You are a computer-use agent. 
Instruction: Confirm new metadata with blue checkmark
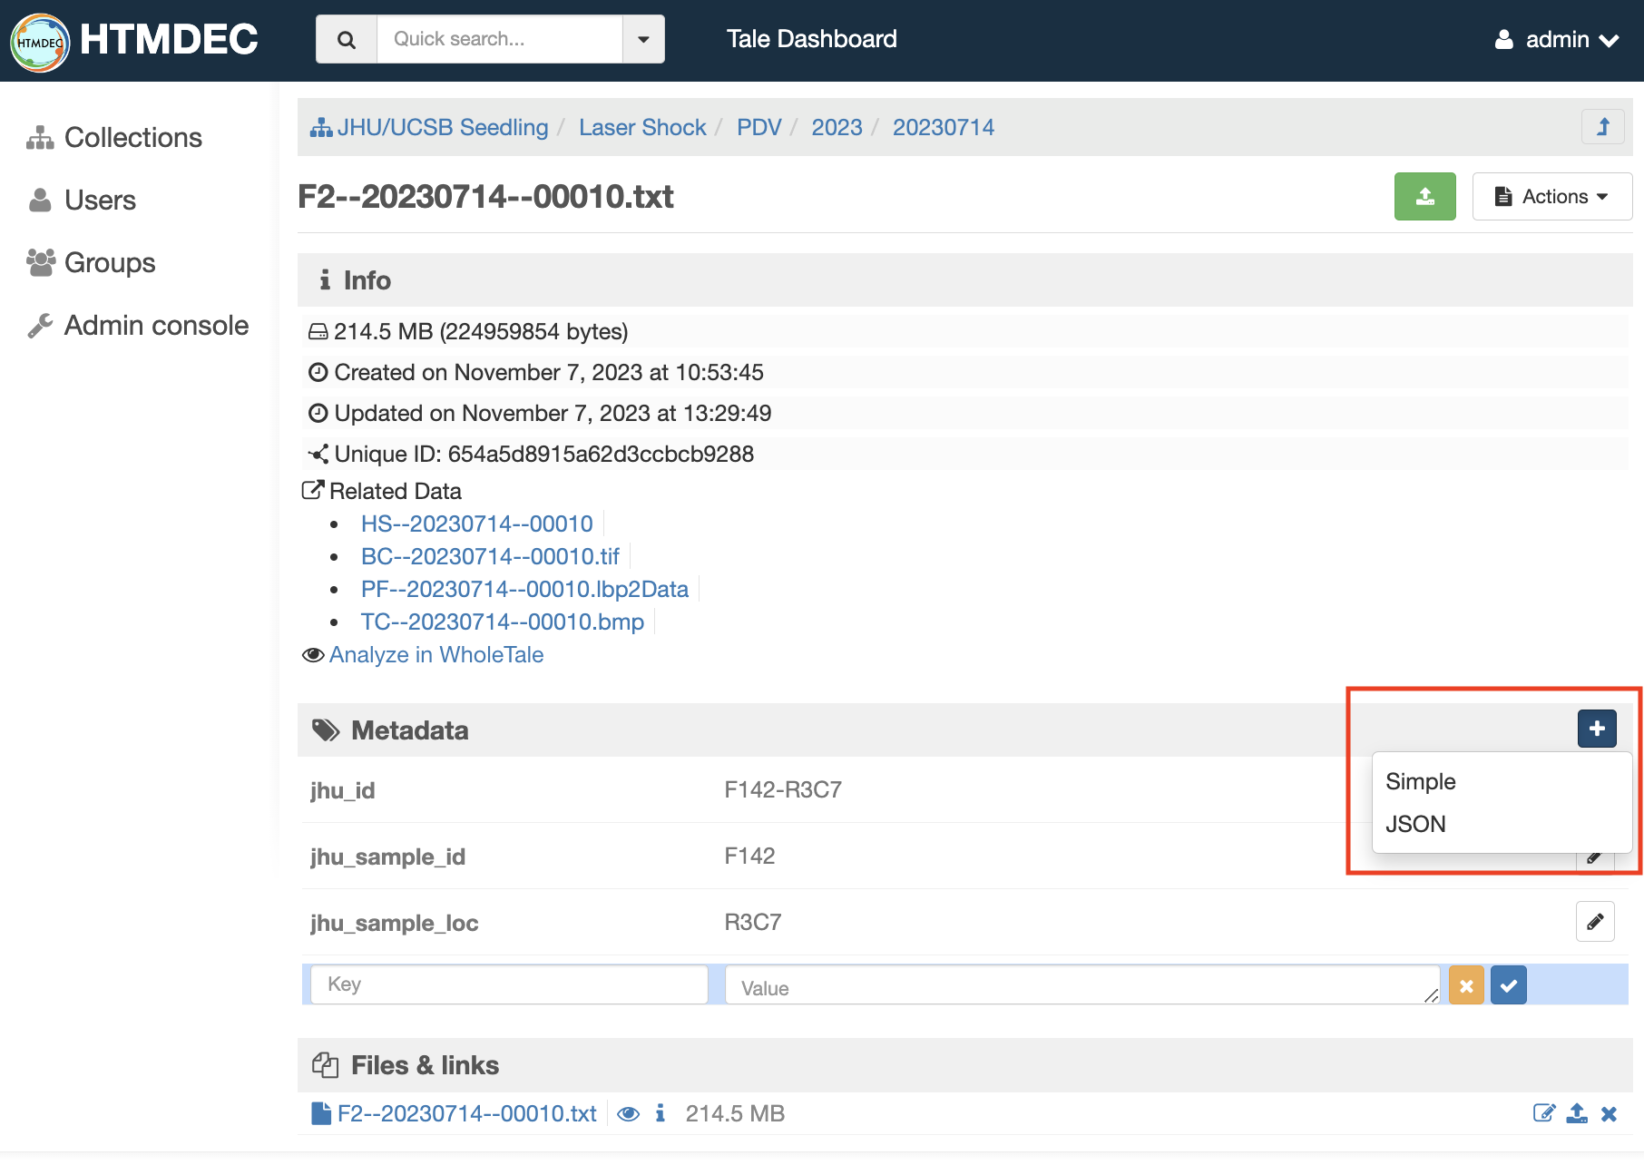pos(1508,985)
